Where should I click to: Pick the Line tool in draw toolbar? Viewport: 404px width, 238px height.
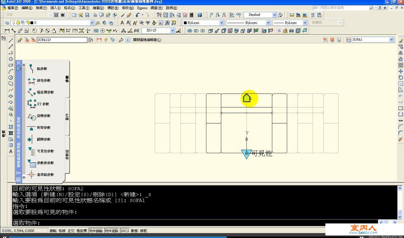[x=11, y=40]
